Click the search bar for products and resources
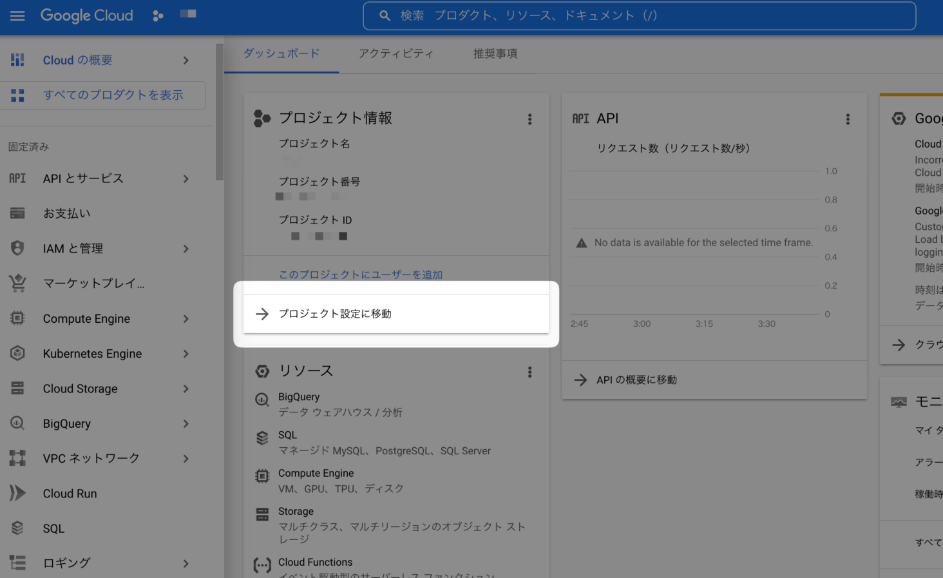 639,15
